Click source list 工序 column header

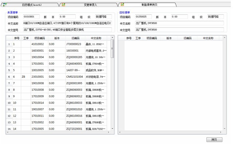point(26,38)
